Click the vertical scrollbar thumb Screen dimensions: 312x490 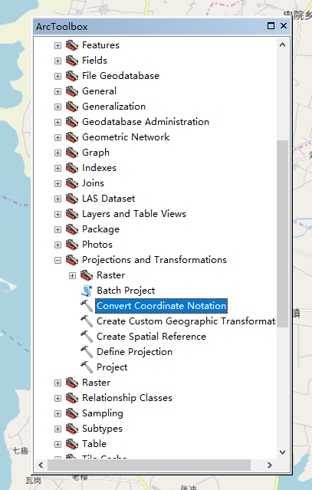282,234
